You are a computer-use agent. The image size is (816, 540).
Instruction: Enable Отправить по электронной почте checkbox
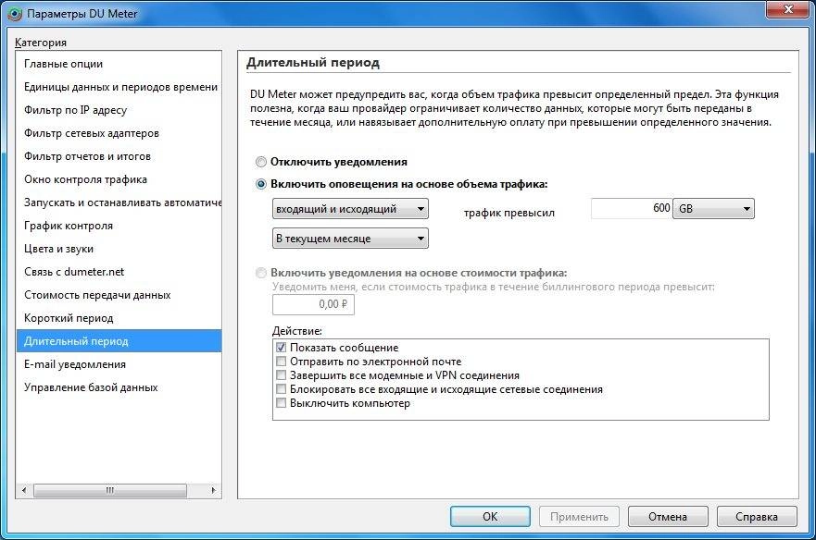[x=281, y=362]
